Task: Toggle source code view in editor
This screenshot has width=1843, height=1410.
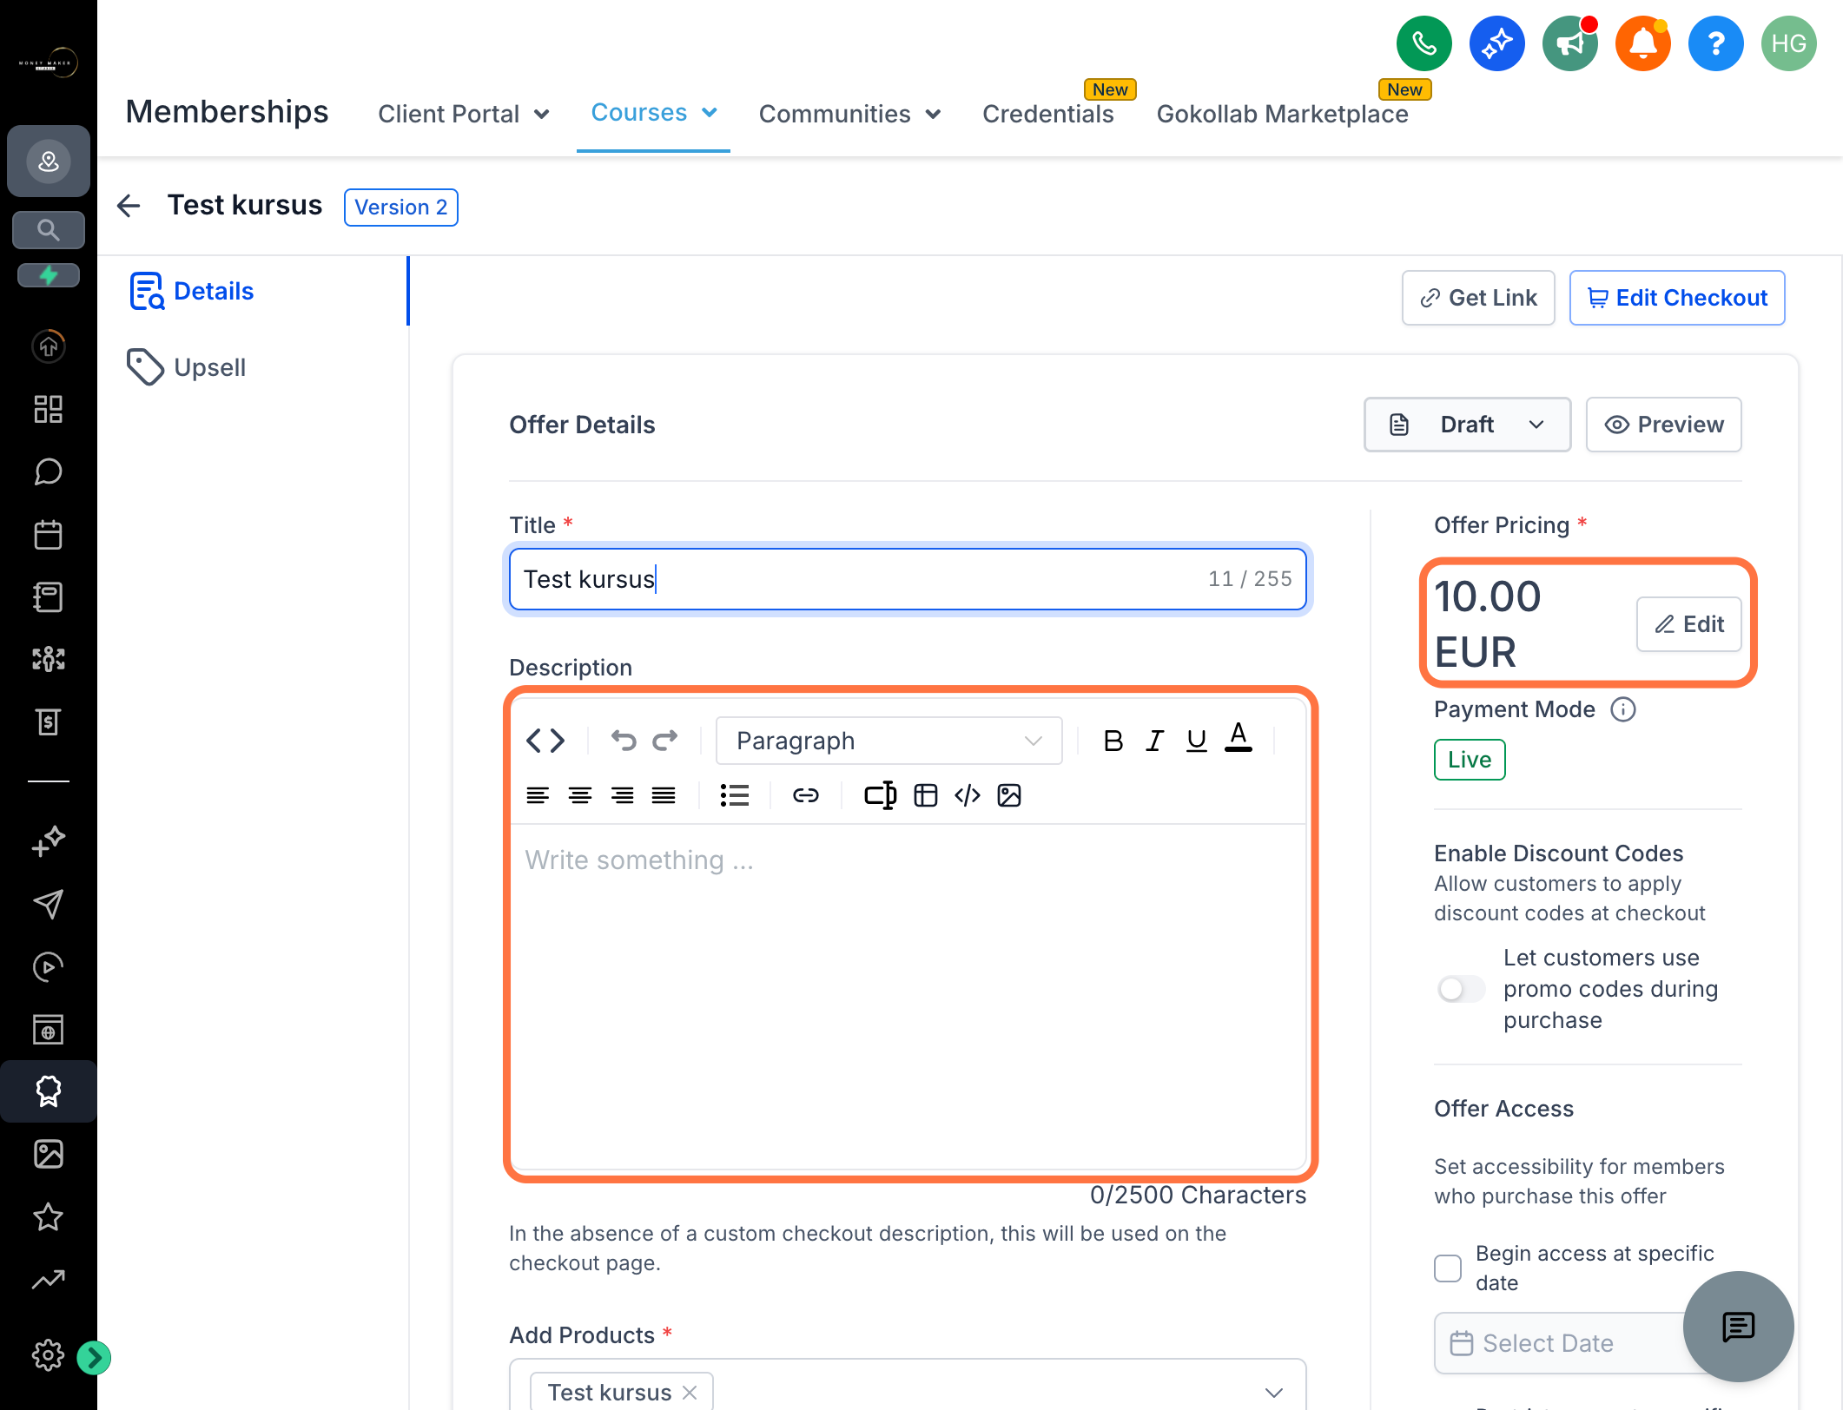Action: coord(545,741)
